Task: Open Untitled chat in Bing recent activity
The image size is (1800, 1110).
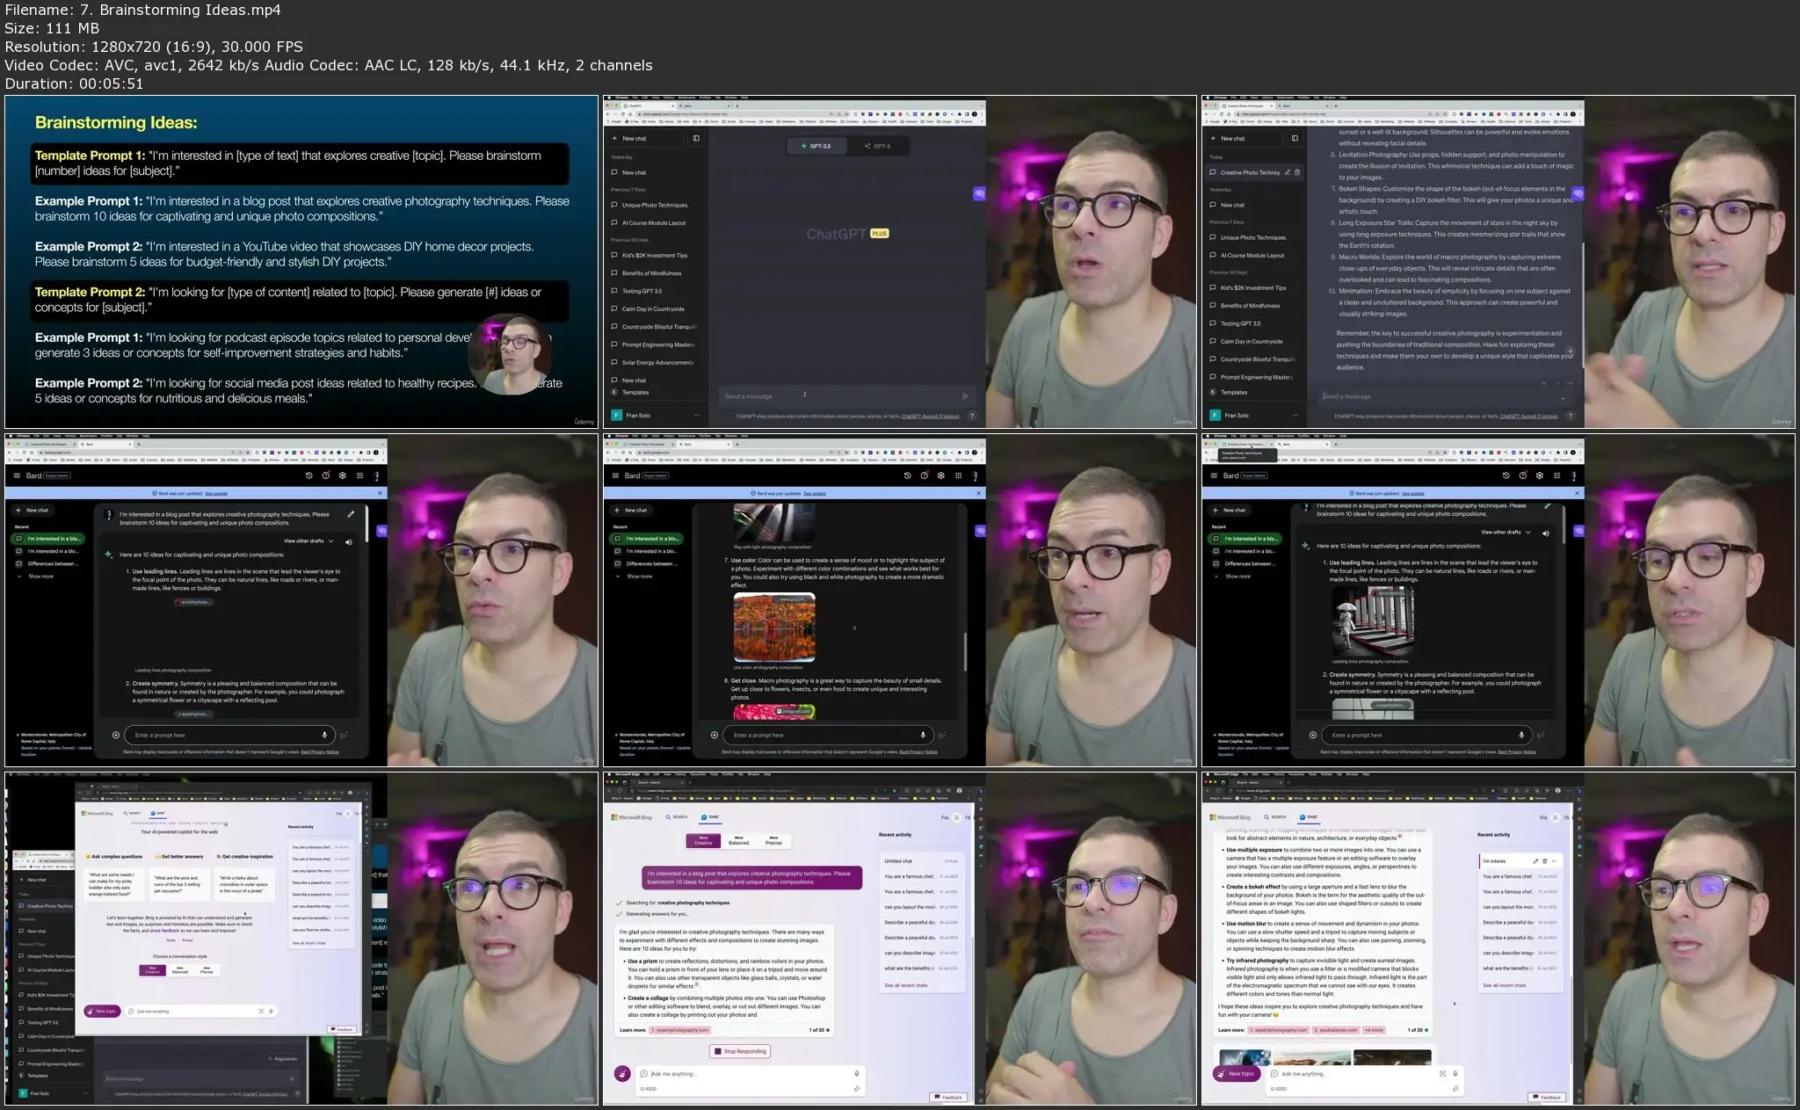Action: click(x=898, y=861)
